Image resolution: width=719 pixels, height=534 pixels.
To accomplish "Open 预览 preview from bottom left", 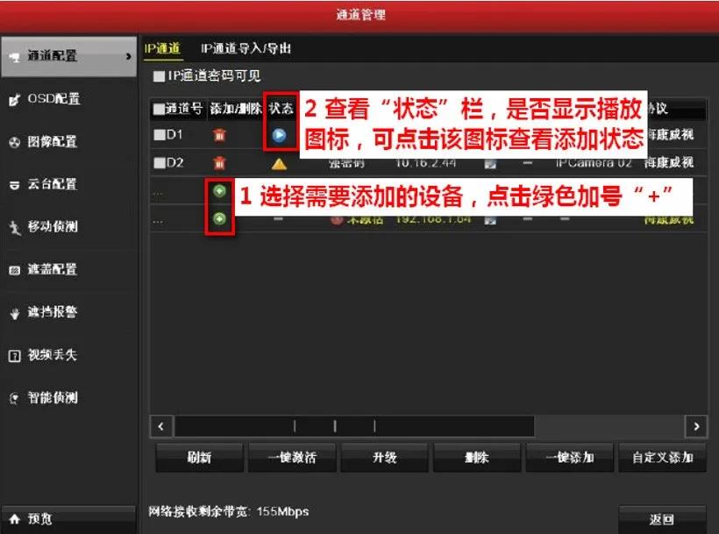I will tap(42, 518).
